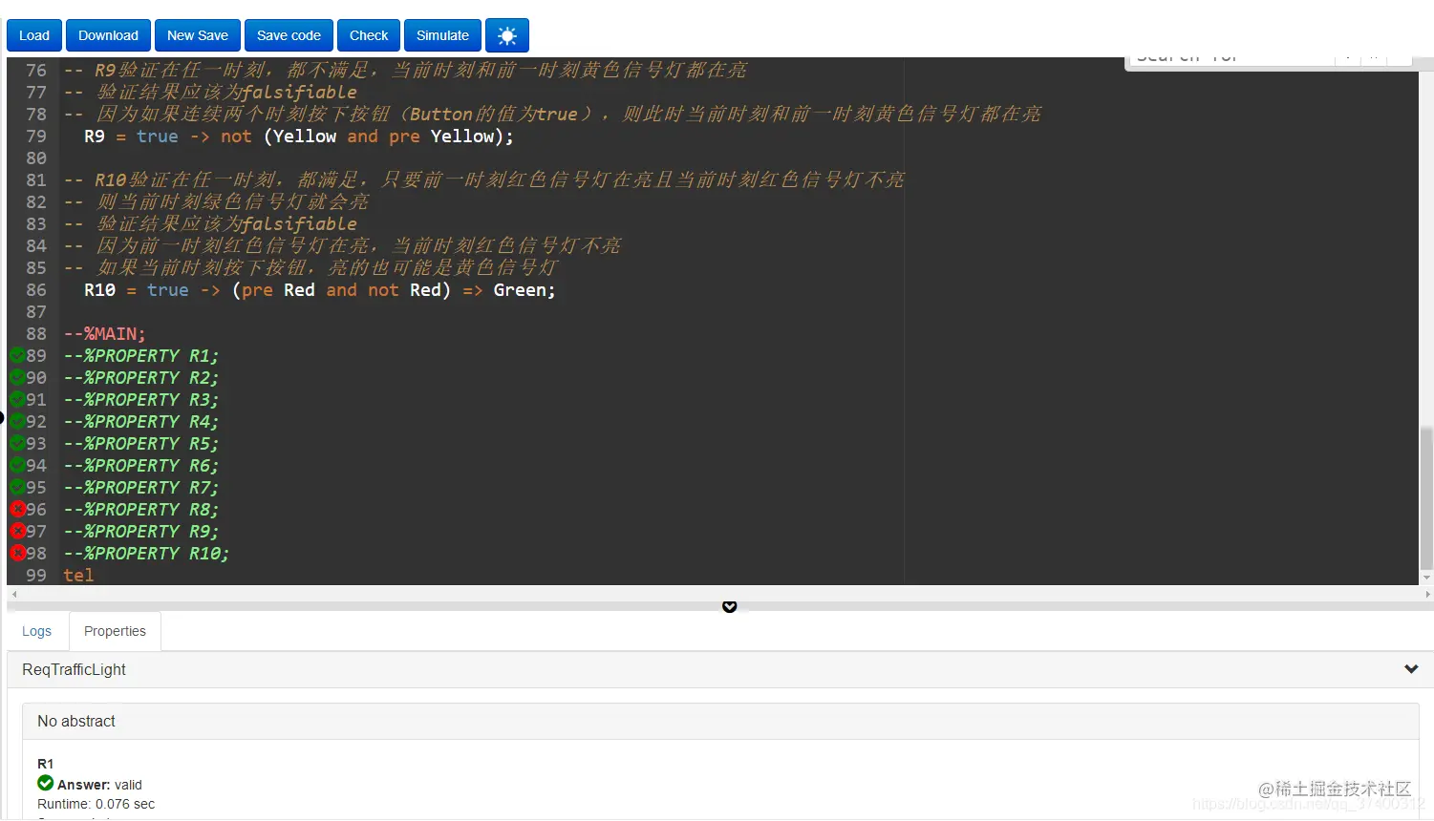Screen dimensions: 1434x821
Task: Click green valid icon on line 92
Action: coord(17,421)
